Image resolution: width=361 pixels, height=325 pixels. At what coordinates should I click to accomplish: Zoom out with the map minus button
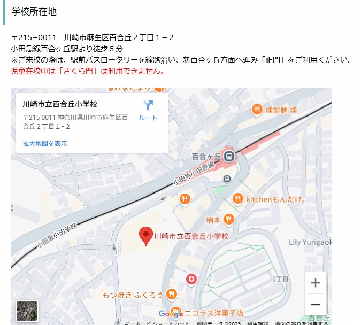[x=316, y=305]
